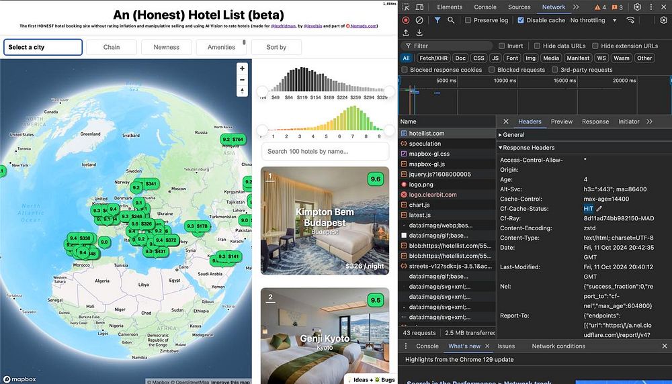The width and height of the screenshot is (672, 384).
Task: Click the inspect element picker icon
Action: tap(407, 7)
